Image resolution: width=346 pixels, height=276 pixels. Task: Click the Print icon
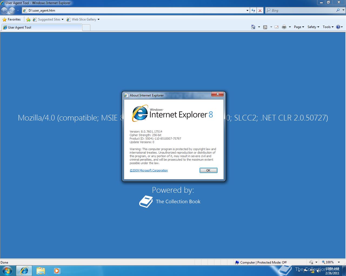(x=284, y=27)
